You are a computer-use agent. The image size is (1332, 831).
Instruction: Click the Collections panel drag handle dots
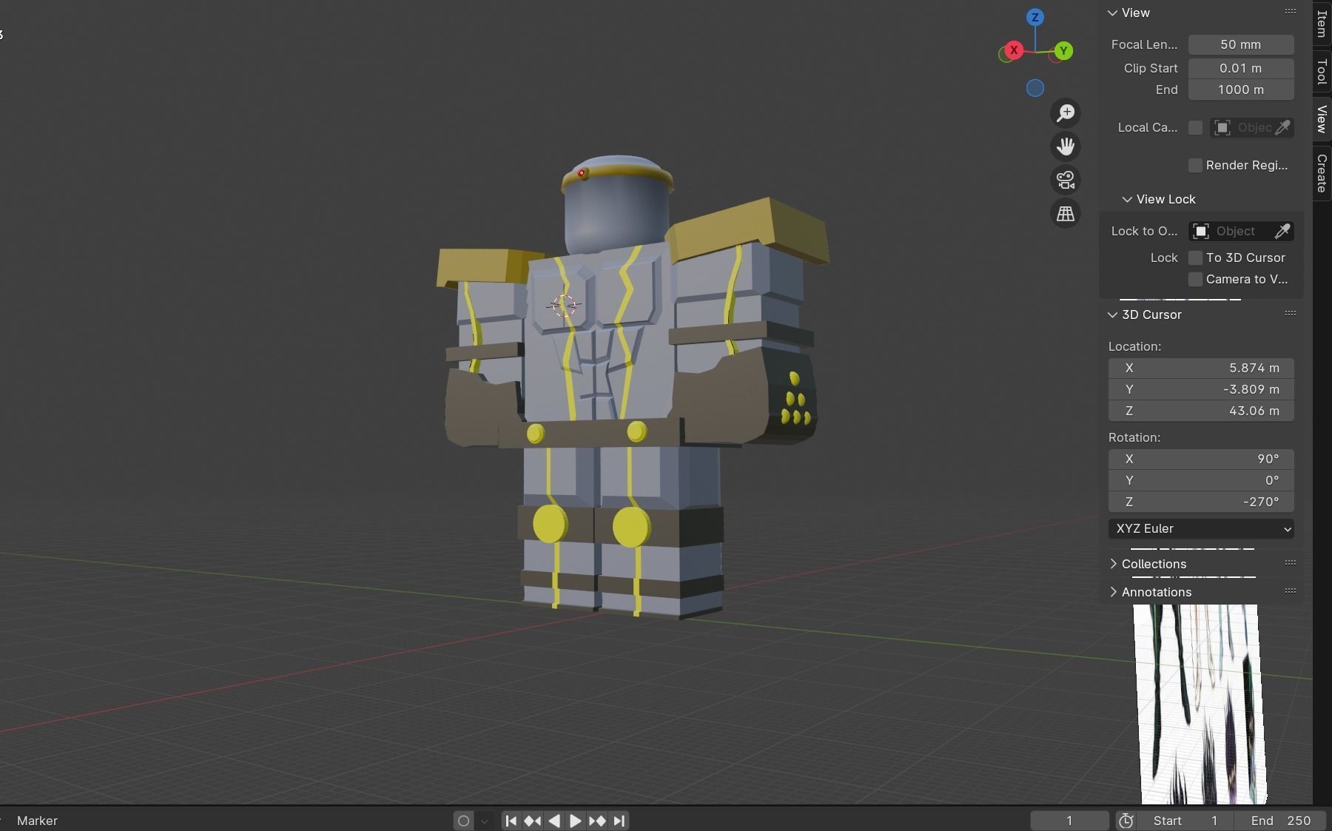(1291, 562)
